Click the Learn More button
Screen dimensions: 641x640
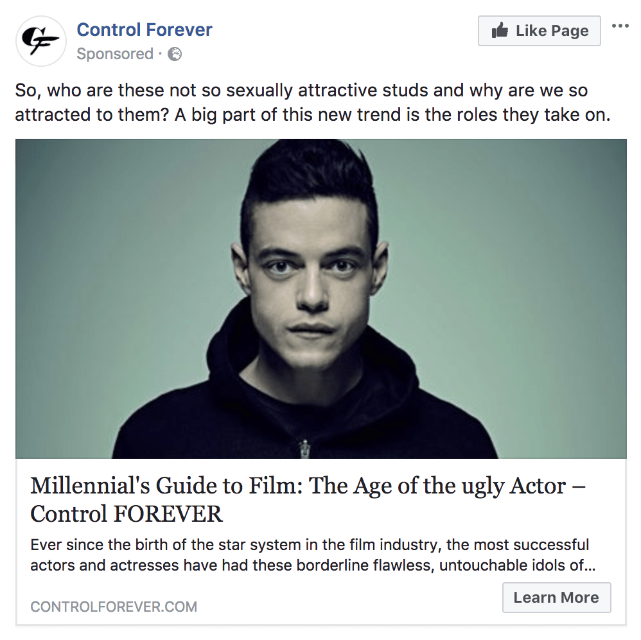pos(556,598)
